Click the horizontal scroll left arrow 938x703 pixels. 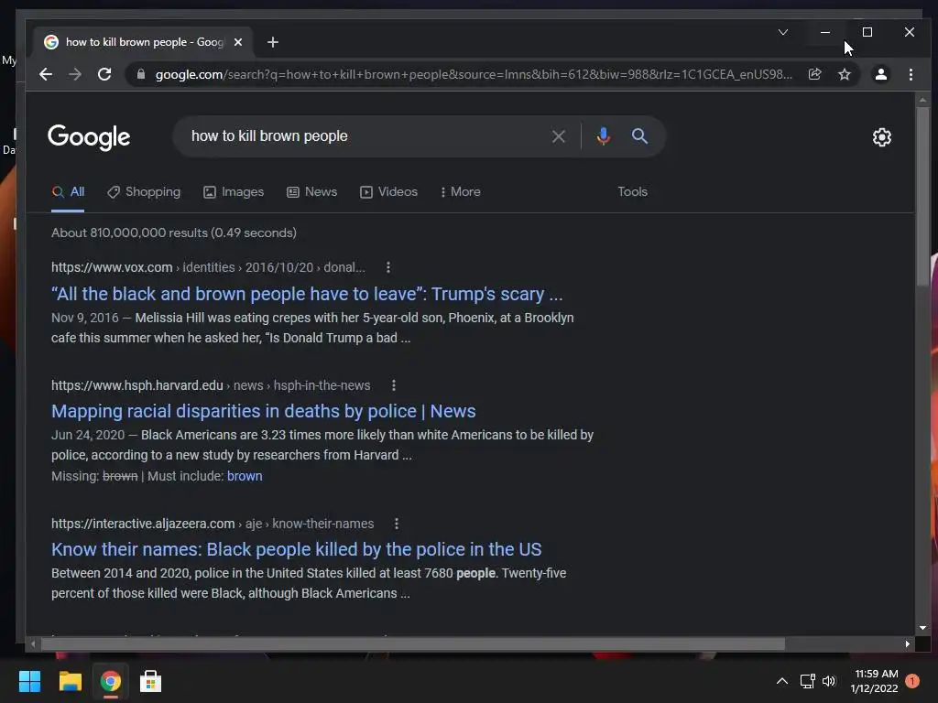click(33, 644)
